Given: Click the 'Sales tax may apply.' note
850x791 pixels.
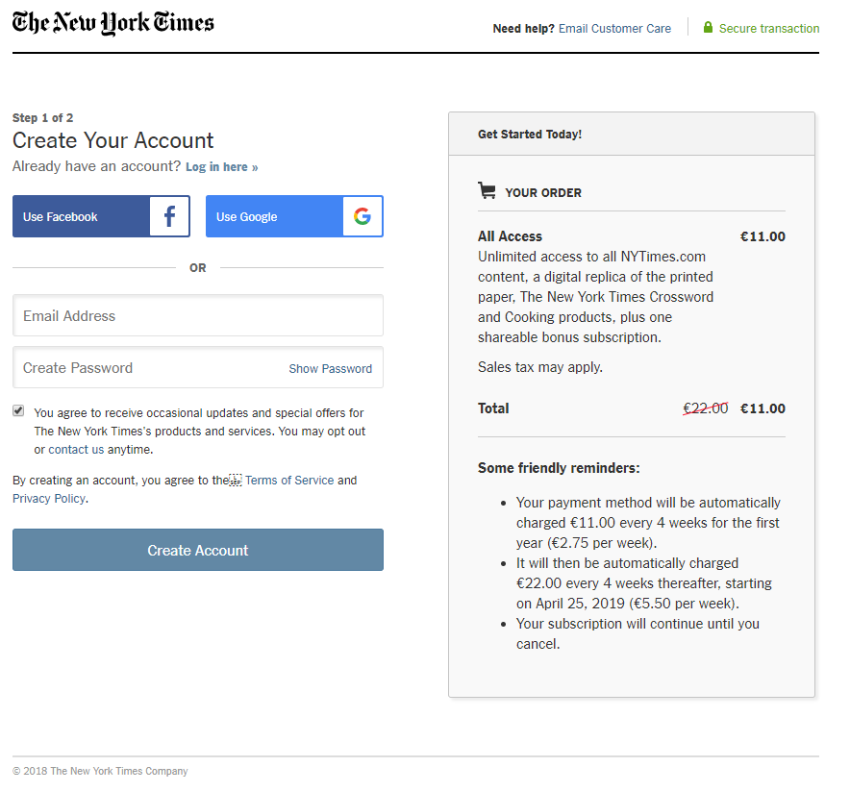Looking at the screenshot, I should coord(540,367).
